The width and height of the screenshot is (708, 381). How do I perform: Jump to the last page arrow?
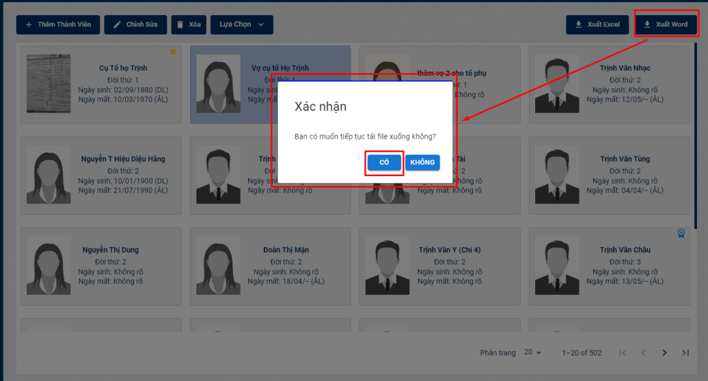tap(685, 353)
